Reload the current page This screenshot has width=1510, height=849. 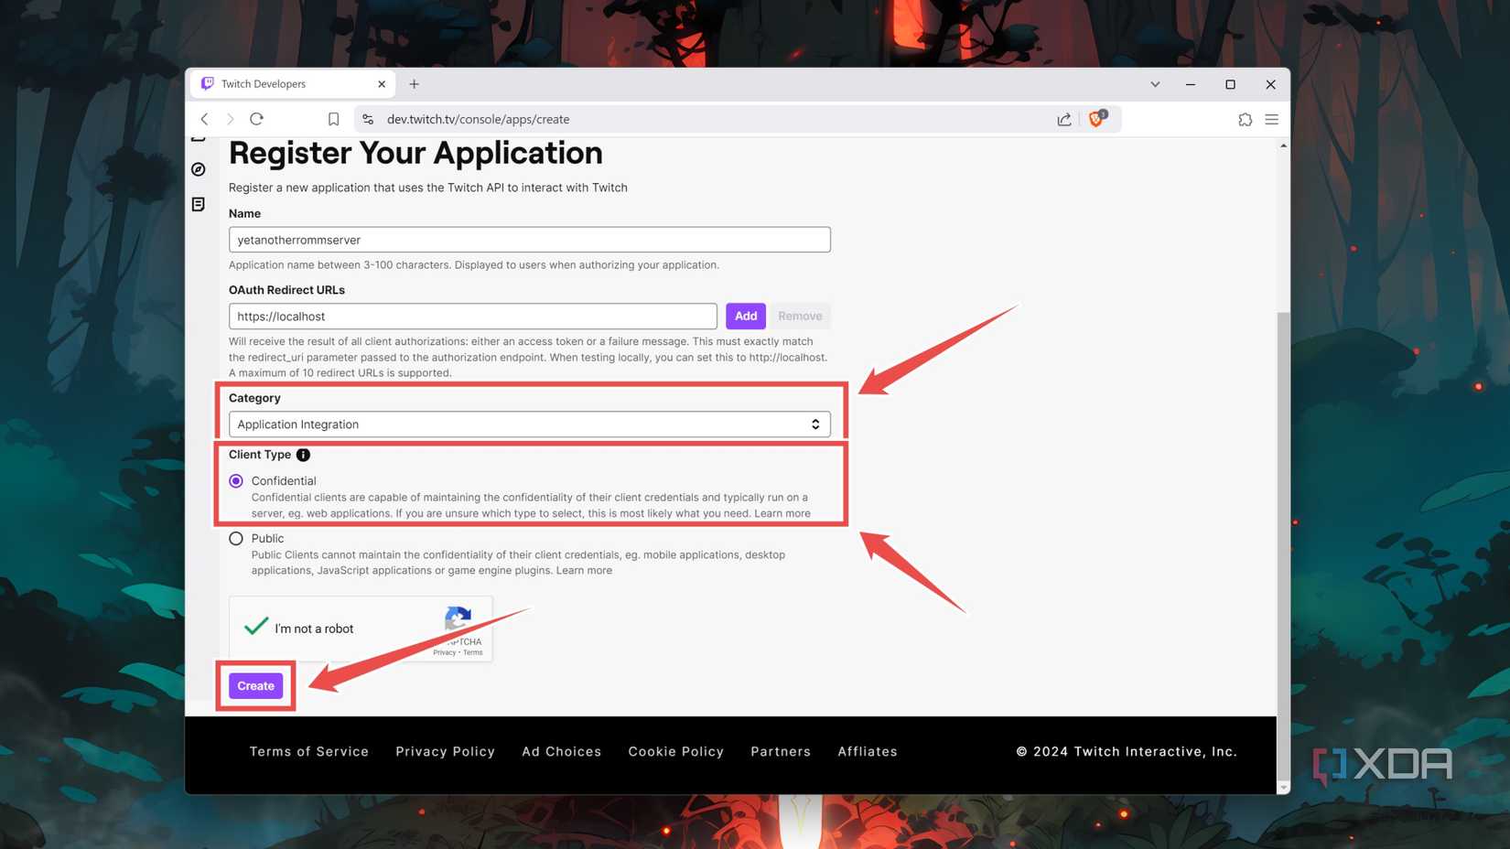click(257, 119)
